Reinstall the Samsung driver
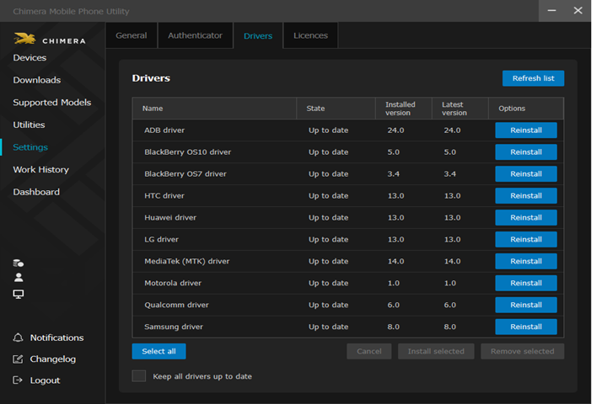Viewport: 607px width, 404px height. coord(525,327)
